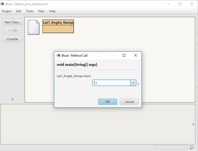Open the Tools menu
The height and width of the screenshot is (151, 198).
click(x=30, y=11)
